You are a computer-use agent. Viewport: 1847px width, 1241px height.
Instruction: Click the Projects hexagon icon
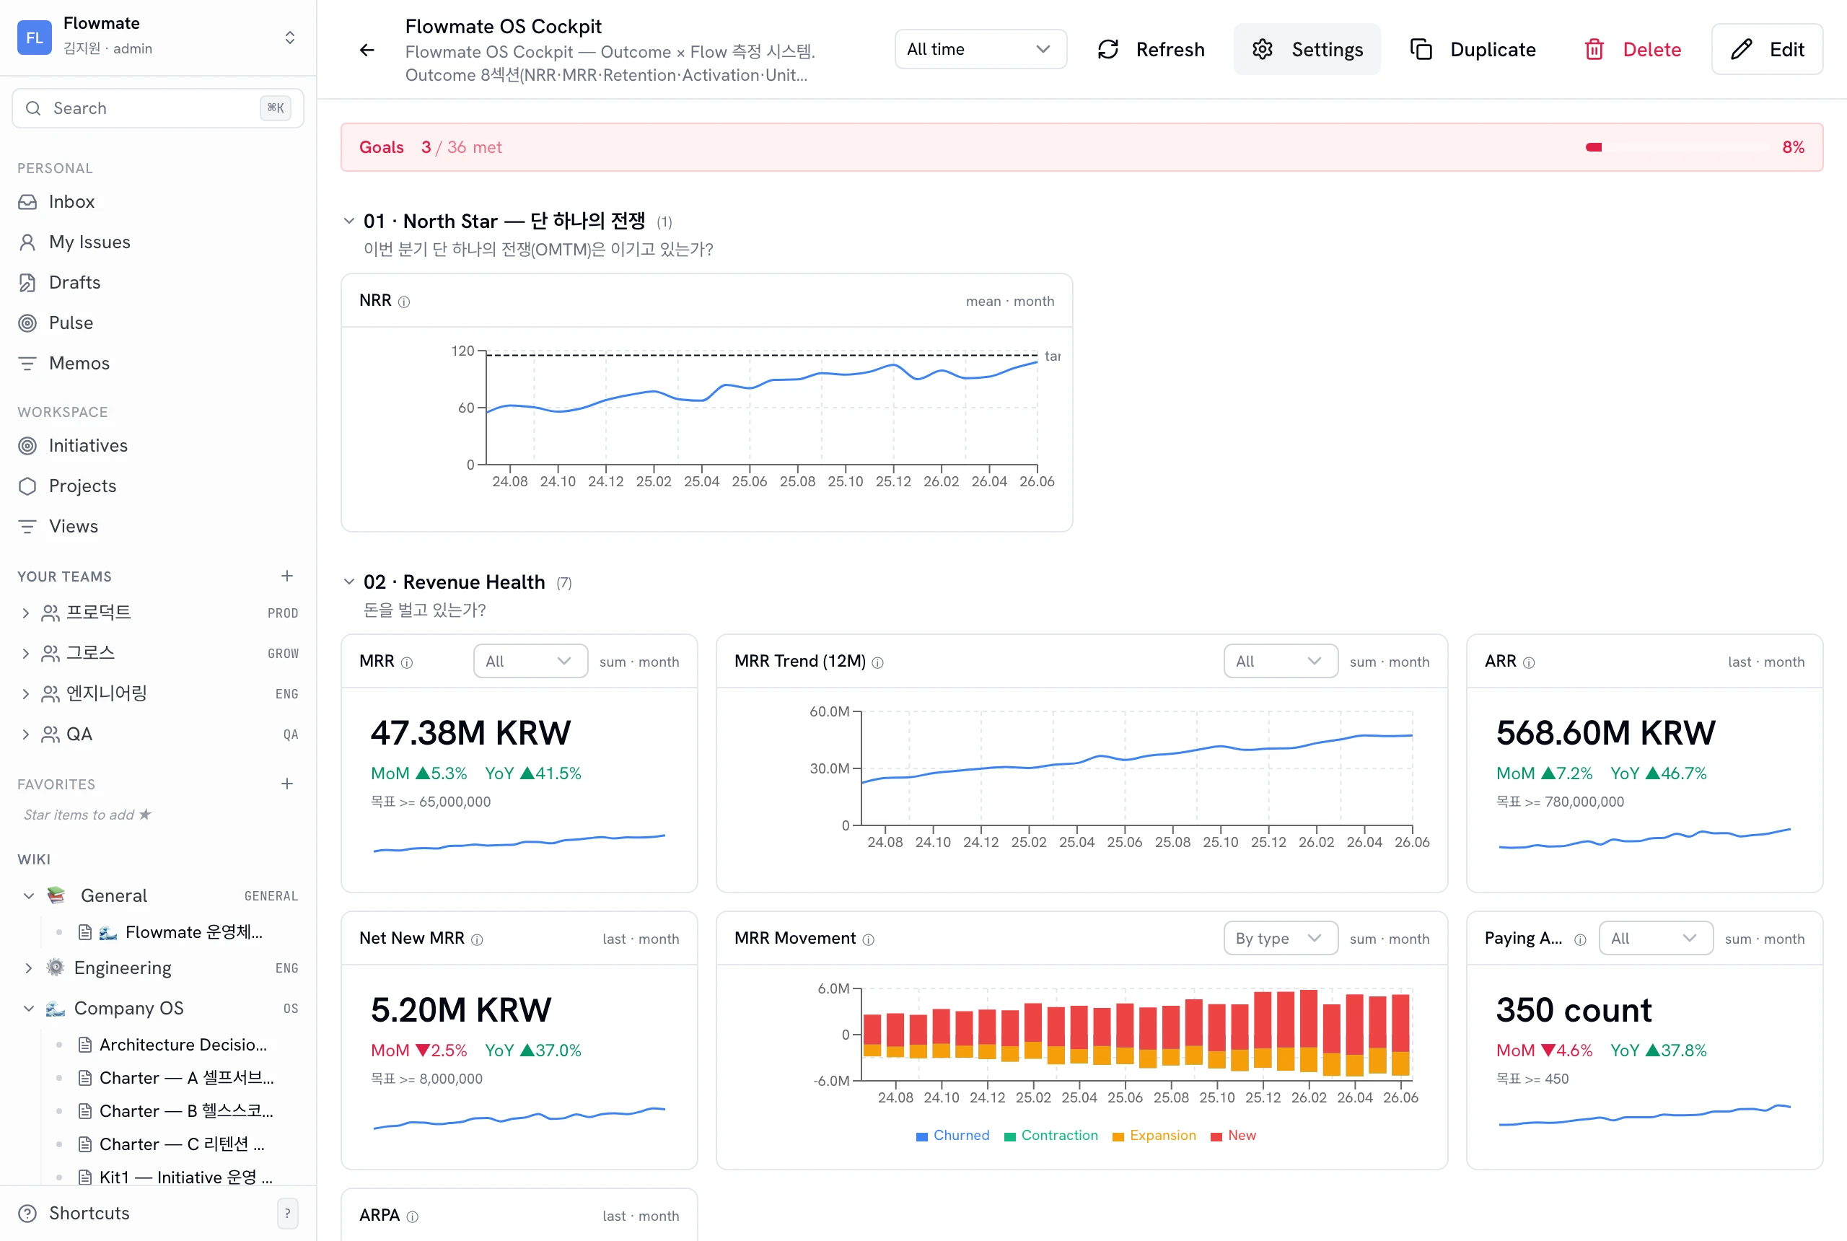tap(27, 486)
